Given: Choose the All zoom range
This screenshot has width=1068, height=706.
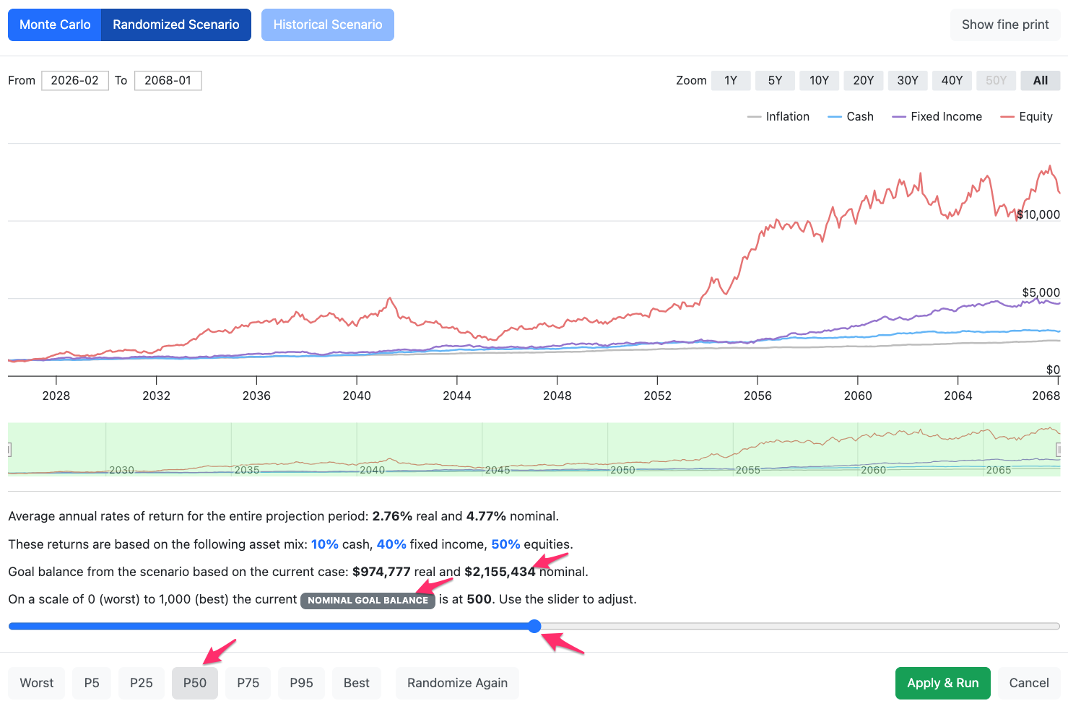Looking at the screenshot, I should tap(1041, 80).
